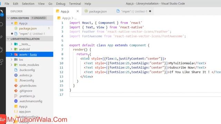Open the Source Control activity bar icon

pos(1,37)
